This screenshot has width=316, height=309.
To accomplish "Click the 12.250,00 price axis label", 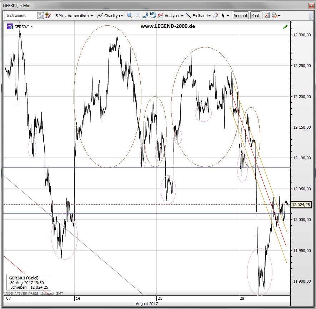I will click(302, 66).
